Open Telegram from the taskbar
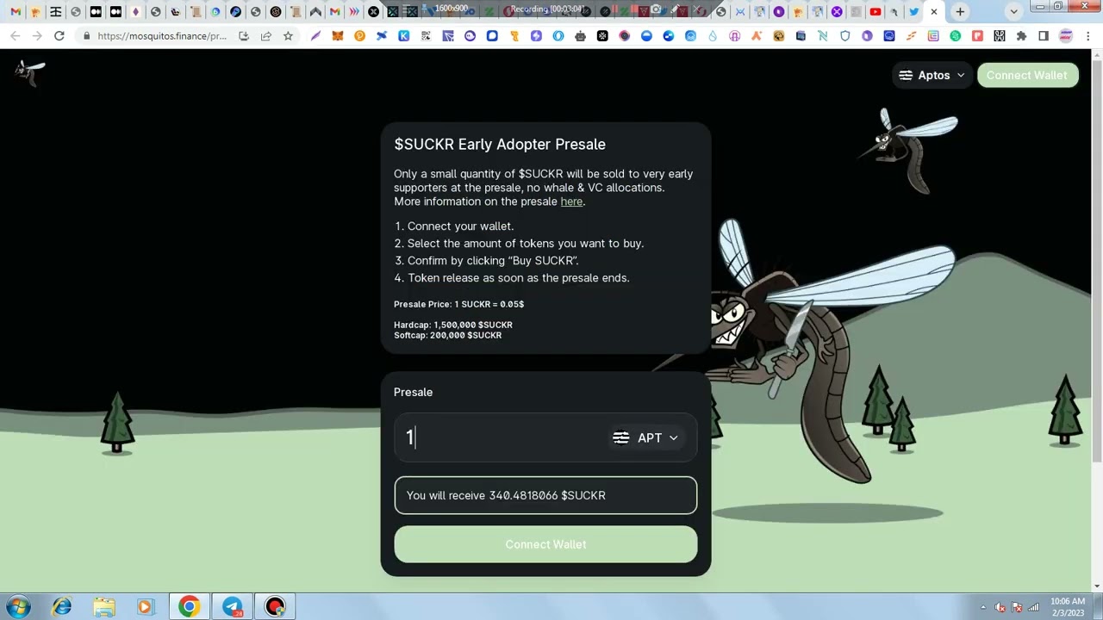Image resolution: width=1103 pixels, height=620 pixels. (x=232, y=607)
